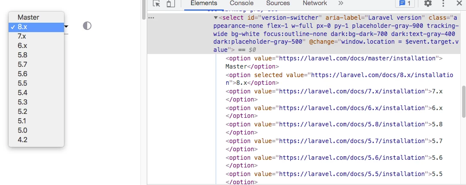Viewport: 466px width, 185px height.
Task: Toggle the dark mode half-circle icon
Action: [x=87, y=26]
